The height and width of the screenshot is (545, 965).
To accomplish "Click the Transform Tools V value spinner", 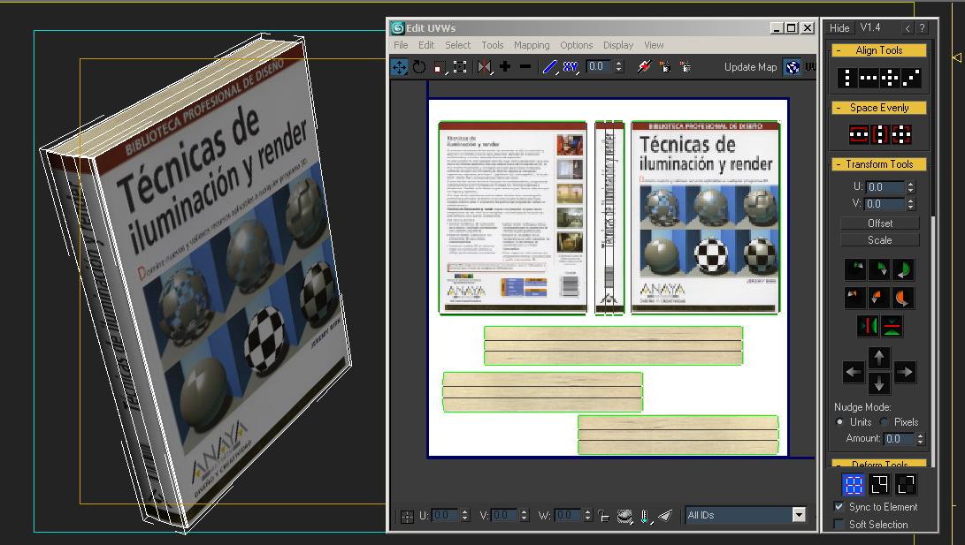I will click(x=911, y=203).
